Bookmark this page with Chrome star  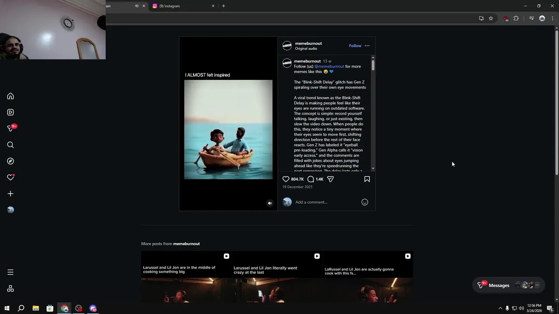point(491,18)
